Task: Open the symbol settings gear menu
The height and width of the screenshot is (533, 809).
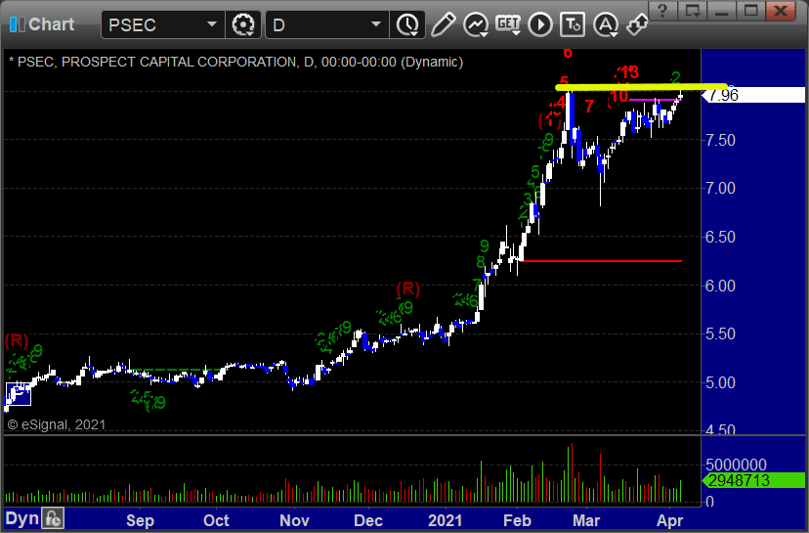Action: tap(243, 24)
